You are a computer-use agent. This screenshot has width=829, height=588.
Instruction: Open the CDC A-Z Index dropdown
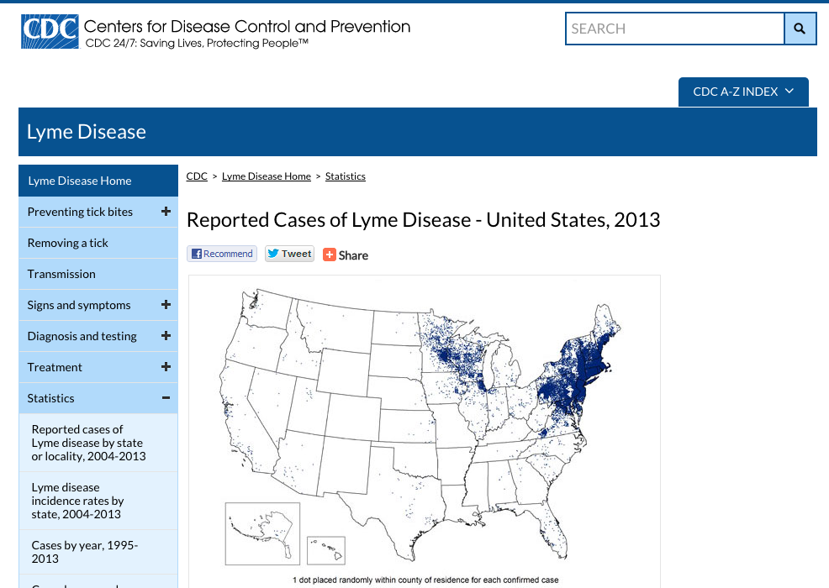click(x=743, y=92)
